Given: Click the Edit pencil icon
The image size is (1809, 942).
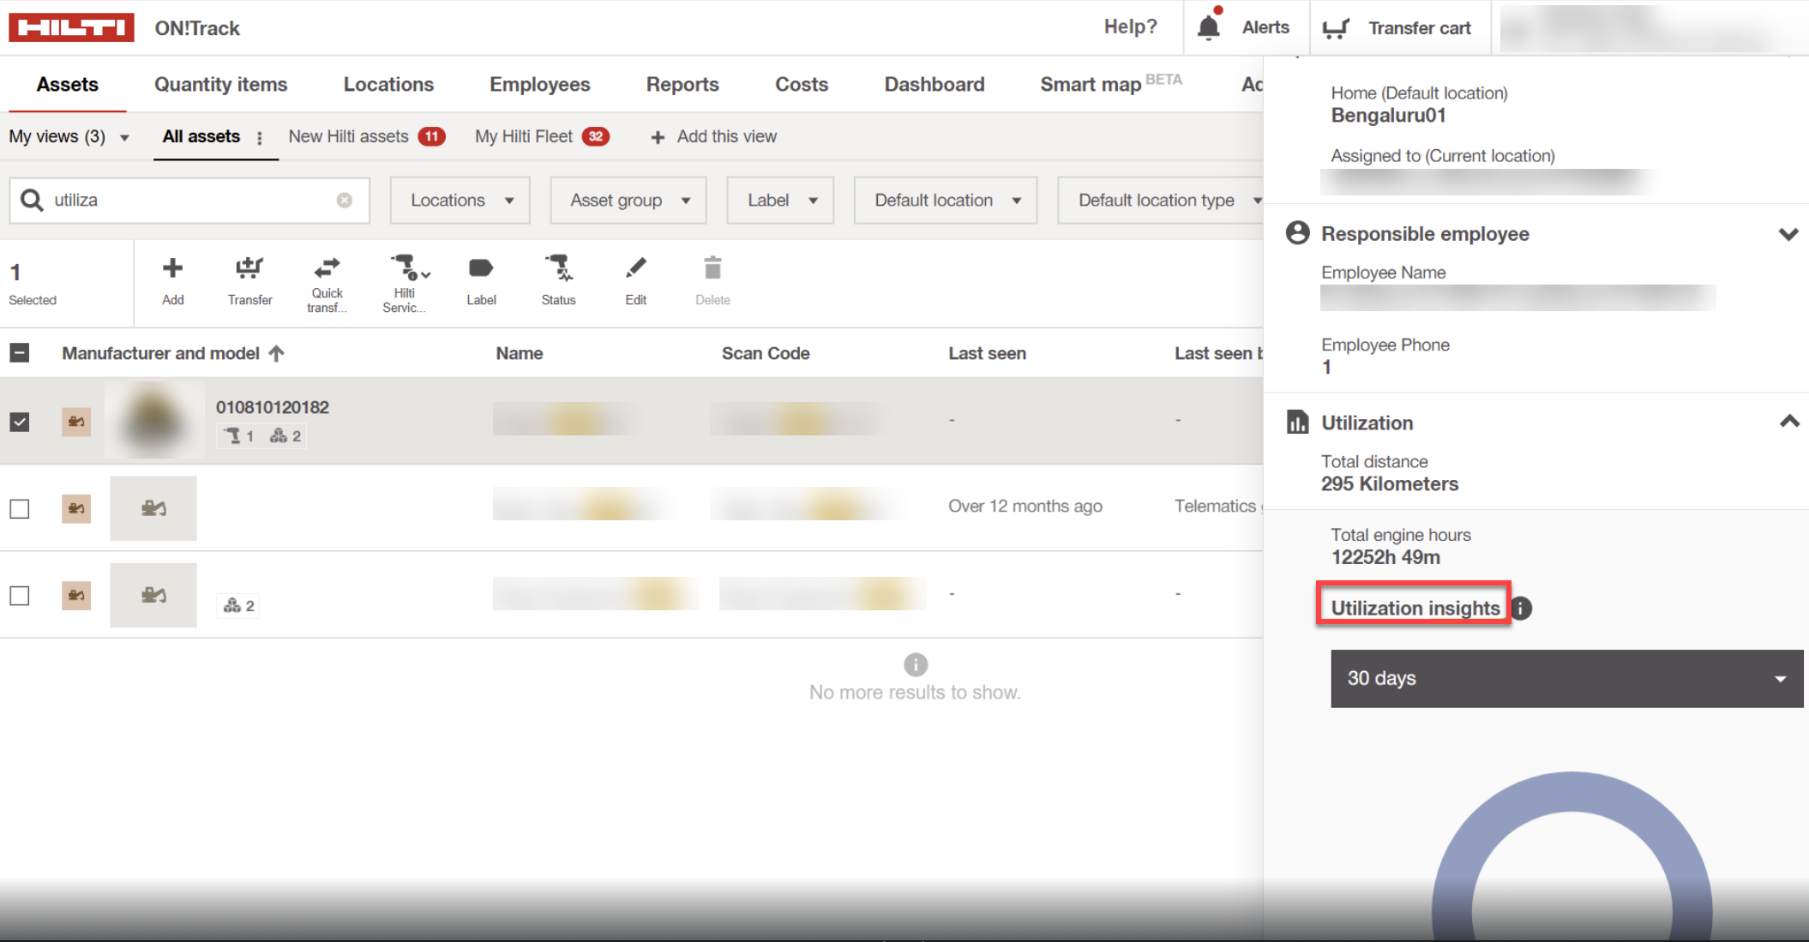Looking at the screenshot, I should (635, 269).
